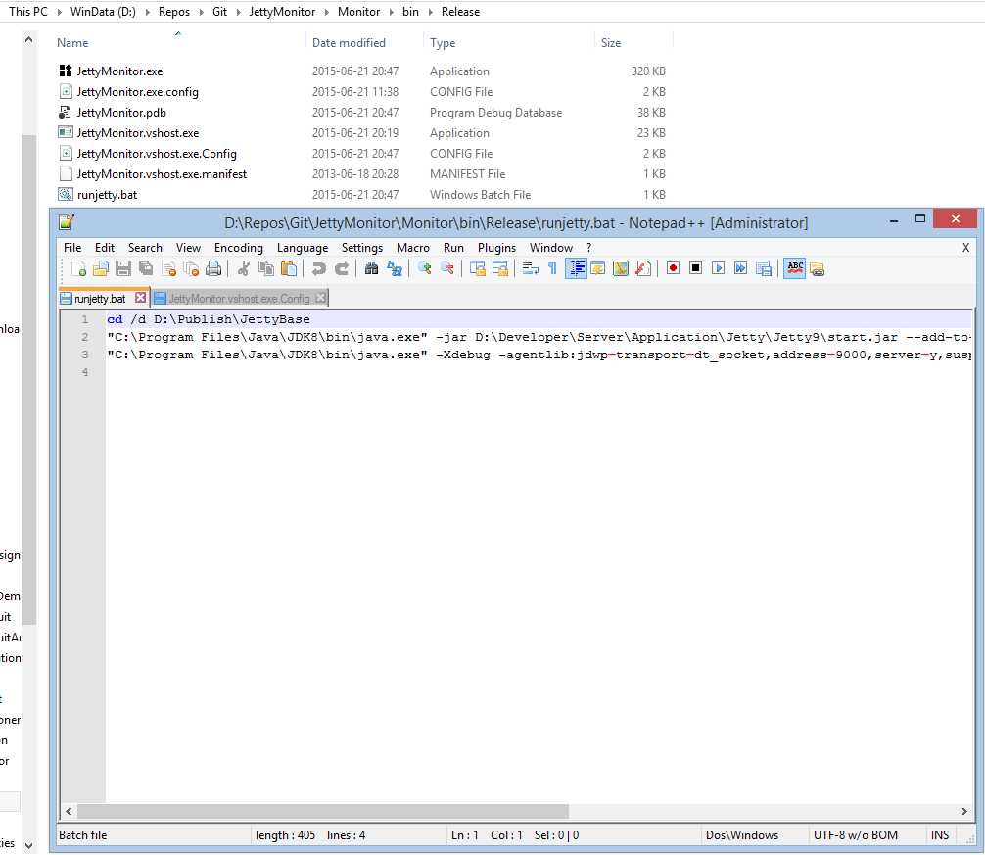Viewport: 985px width, 855px height.
Task: Click the Save All toolbar icon
Action: point(146,269)
